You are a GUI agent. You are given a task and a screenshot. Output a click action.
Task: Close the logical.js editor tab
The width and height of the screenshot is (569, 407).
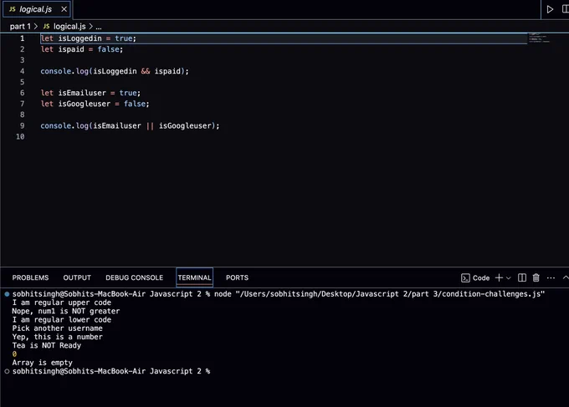point(64,9)
